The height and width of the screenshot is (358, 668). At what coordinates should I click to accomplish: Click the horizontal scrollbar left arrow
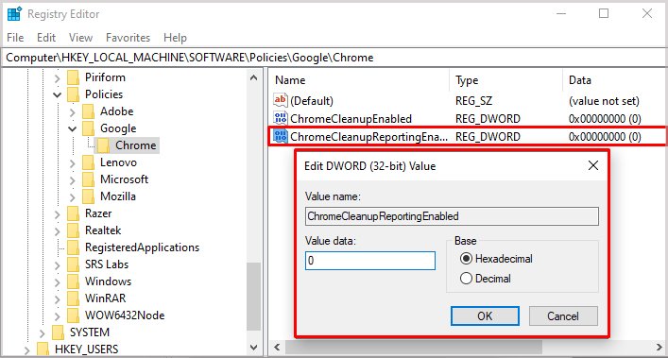(277, 348)
